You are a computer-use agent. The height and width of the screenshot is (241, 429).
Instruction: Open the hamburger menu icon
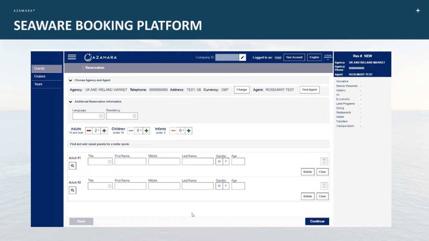coord(72,57)
